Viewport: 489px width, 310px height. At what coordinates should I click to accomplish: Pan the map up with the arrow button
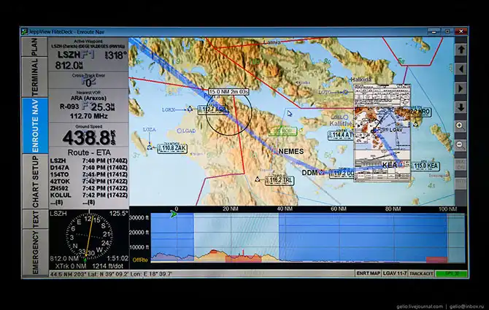point(461,50)
